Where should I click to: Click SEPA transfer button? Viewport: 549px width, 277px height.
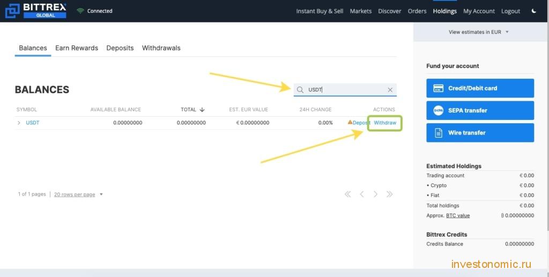coord(480,110)
